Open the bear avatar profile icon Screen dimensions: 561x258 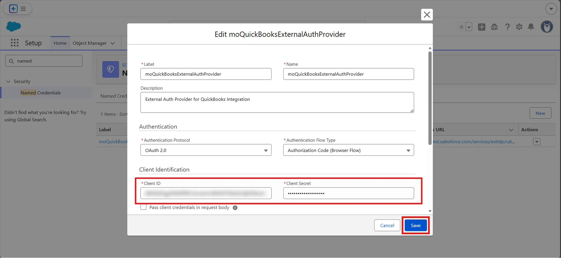[547, 27]
